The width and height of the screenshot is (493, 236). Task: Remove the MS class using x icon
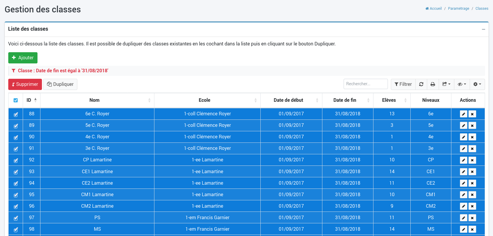click(472, 230)
